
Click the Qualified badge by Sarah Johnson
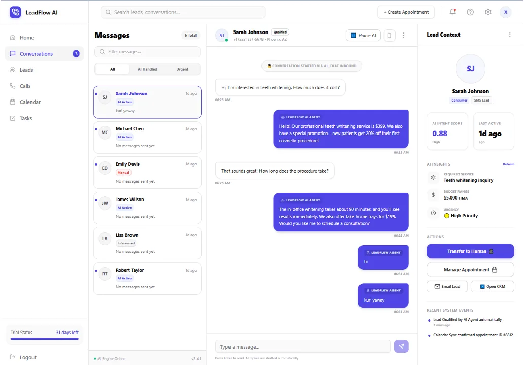click(280, 32)
